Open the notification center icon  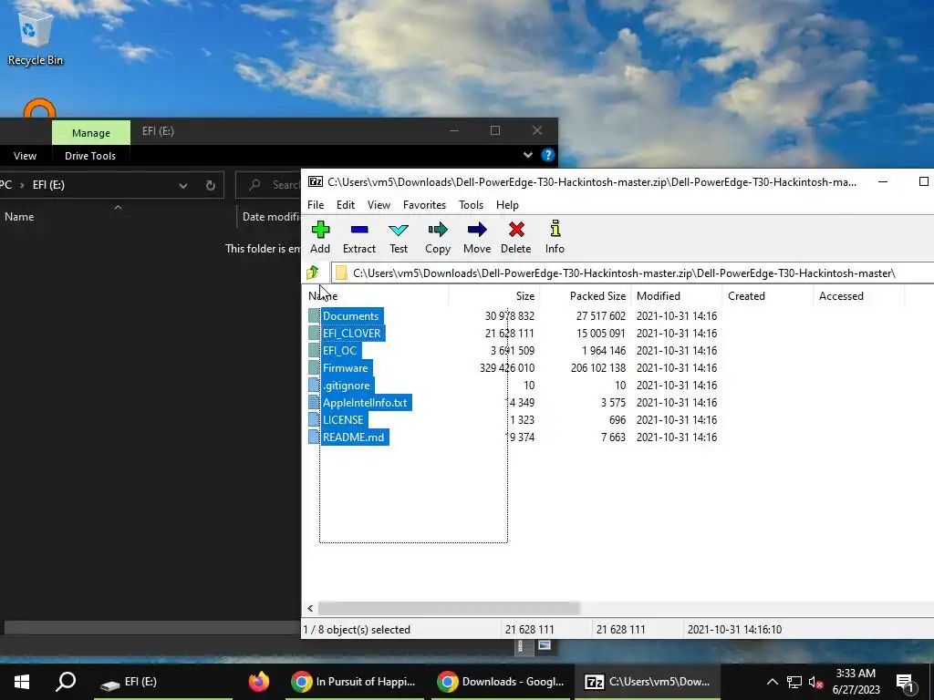coord(905,682)
